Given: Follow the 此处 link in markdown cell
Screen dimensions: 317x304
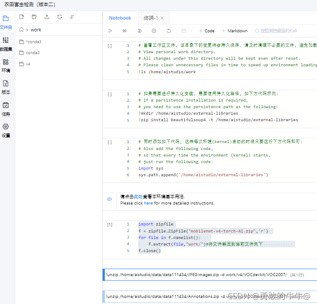Looking at the screenshot, I should (138, 197).
